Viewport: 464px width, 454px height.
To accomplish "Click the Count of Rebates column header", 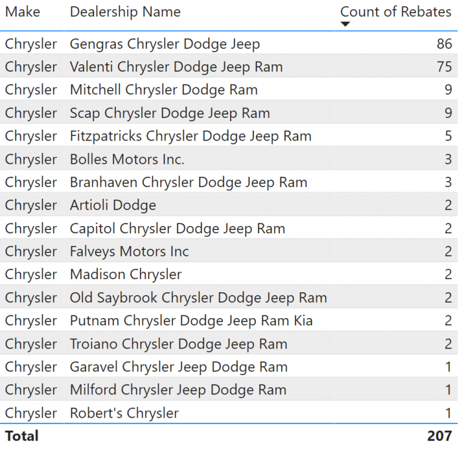I will tap(396, 12).
